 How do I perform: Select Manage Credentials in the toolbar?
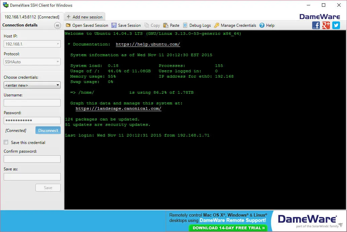(x=235, y=25)
